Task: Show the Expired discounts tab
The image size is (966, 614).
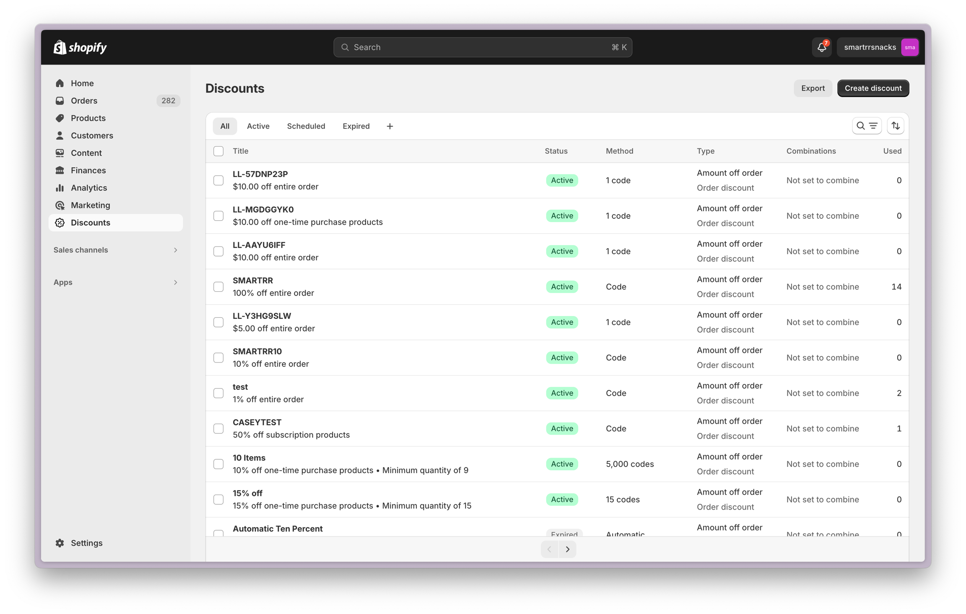Action: coord(356,126)
